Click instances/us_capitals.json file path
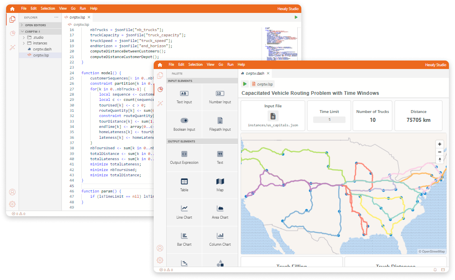This screenshot has height=280, width=455. tap(273, 125)
